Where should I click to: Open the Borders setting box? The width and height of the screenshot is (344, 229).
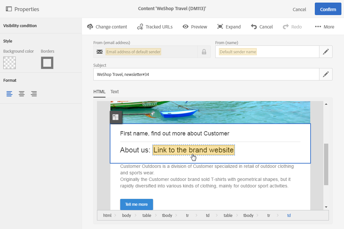(47, 63)
